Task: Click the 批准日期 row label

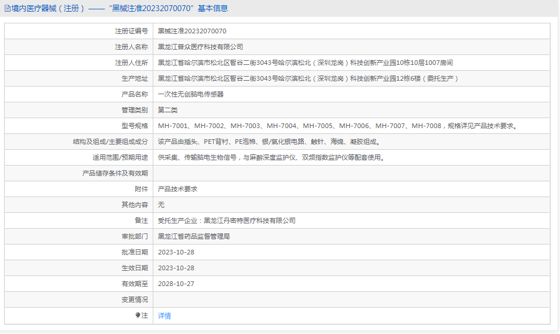Action: (135, 252)
